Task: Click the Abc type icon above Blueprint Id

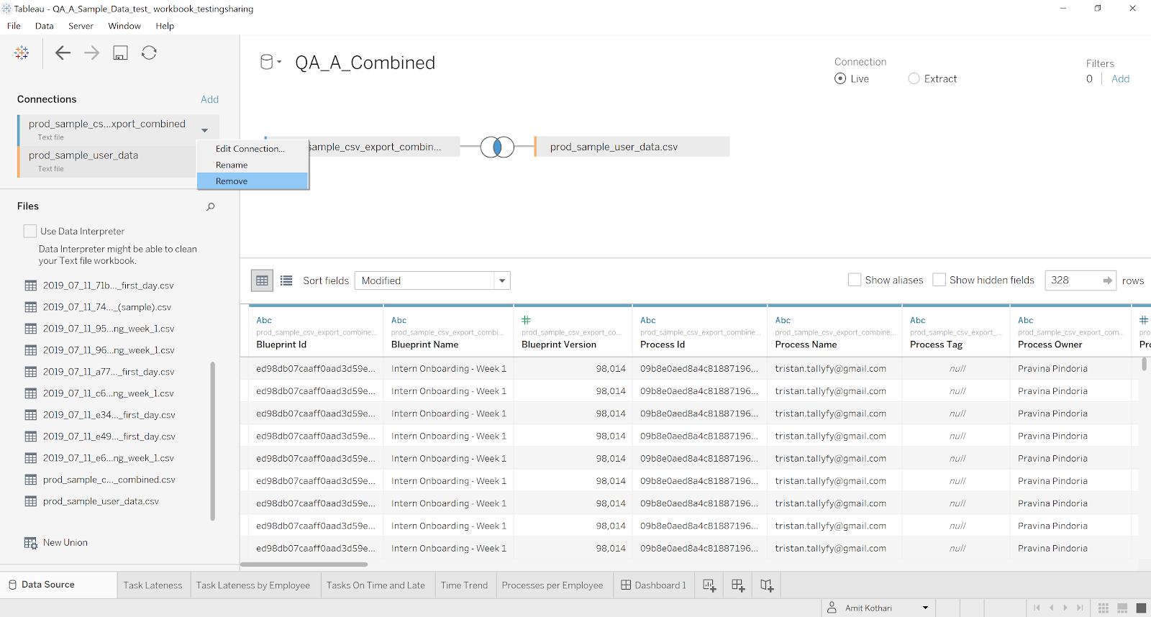Action: click(264, 320)
